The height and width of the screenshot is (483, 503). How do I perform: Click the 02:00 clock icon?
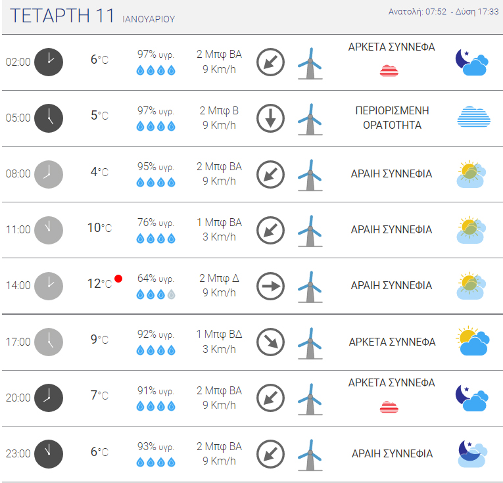tap(49, 62)
